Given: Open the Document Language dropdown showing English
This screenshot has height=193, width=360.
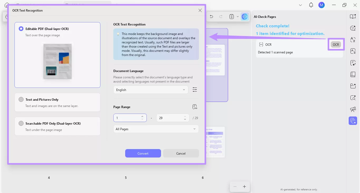Looking at the screenshot, I should point(151,90).
